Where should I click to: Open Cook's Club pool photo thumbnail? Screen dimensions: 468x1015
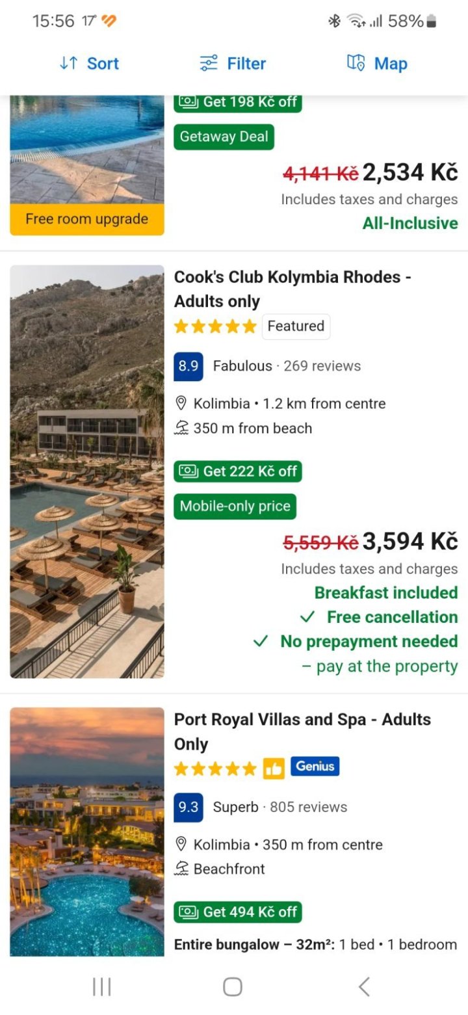87,471
